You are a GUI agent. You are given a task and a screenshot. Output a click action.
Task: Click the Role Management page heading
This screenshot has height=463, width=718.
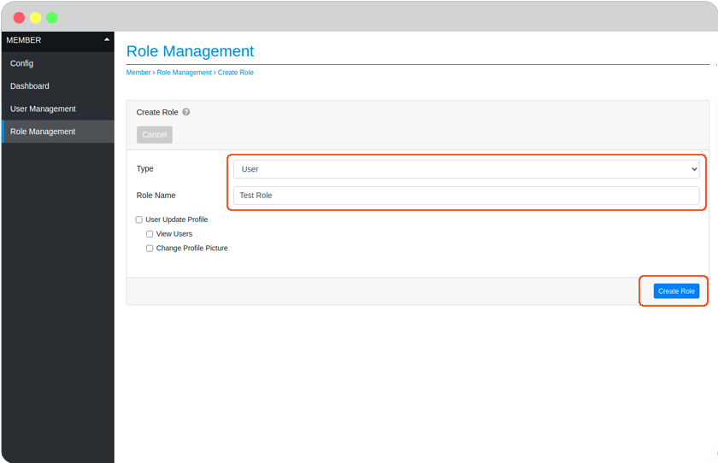190,51
